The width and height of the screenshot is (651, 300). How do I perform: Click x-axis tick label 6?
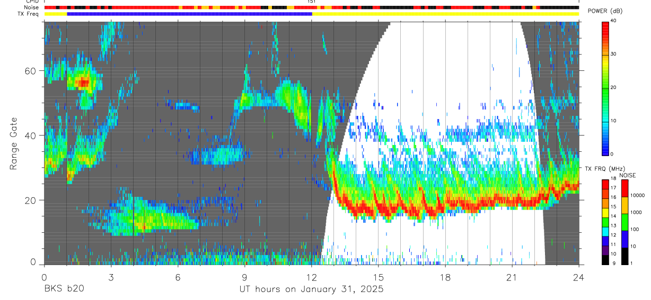[178, 277]
